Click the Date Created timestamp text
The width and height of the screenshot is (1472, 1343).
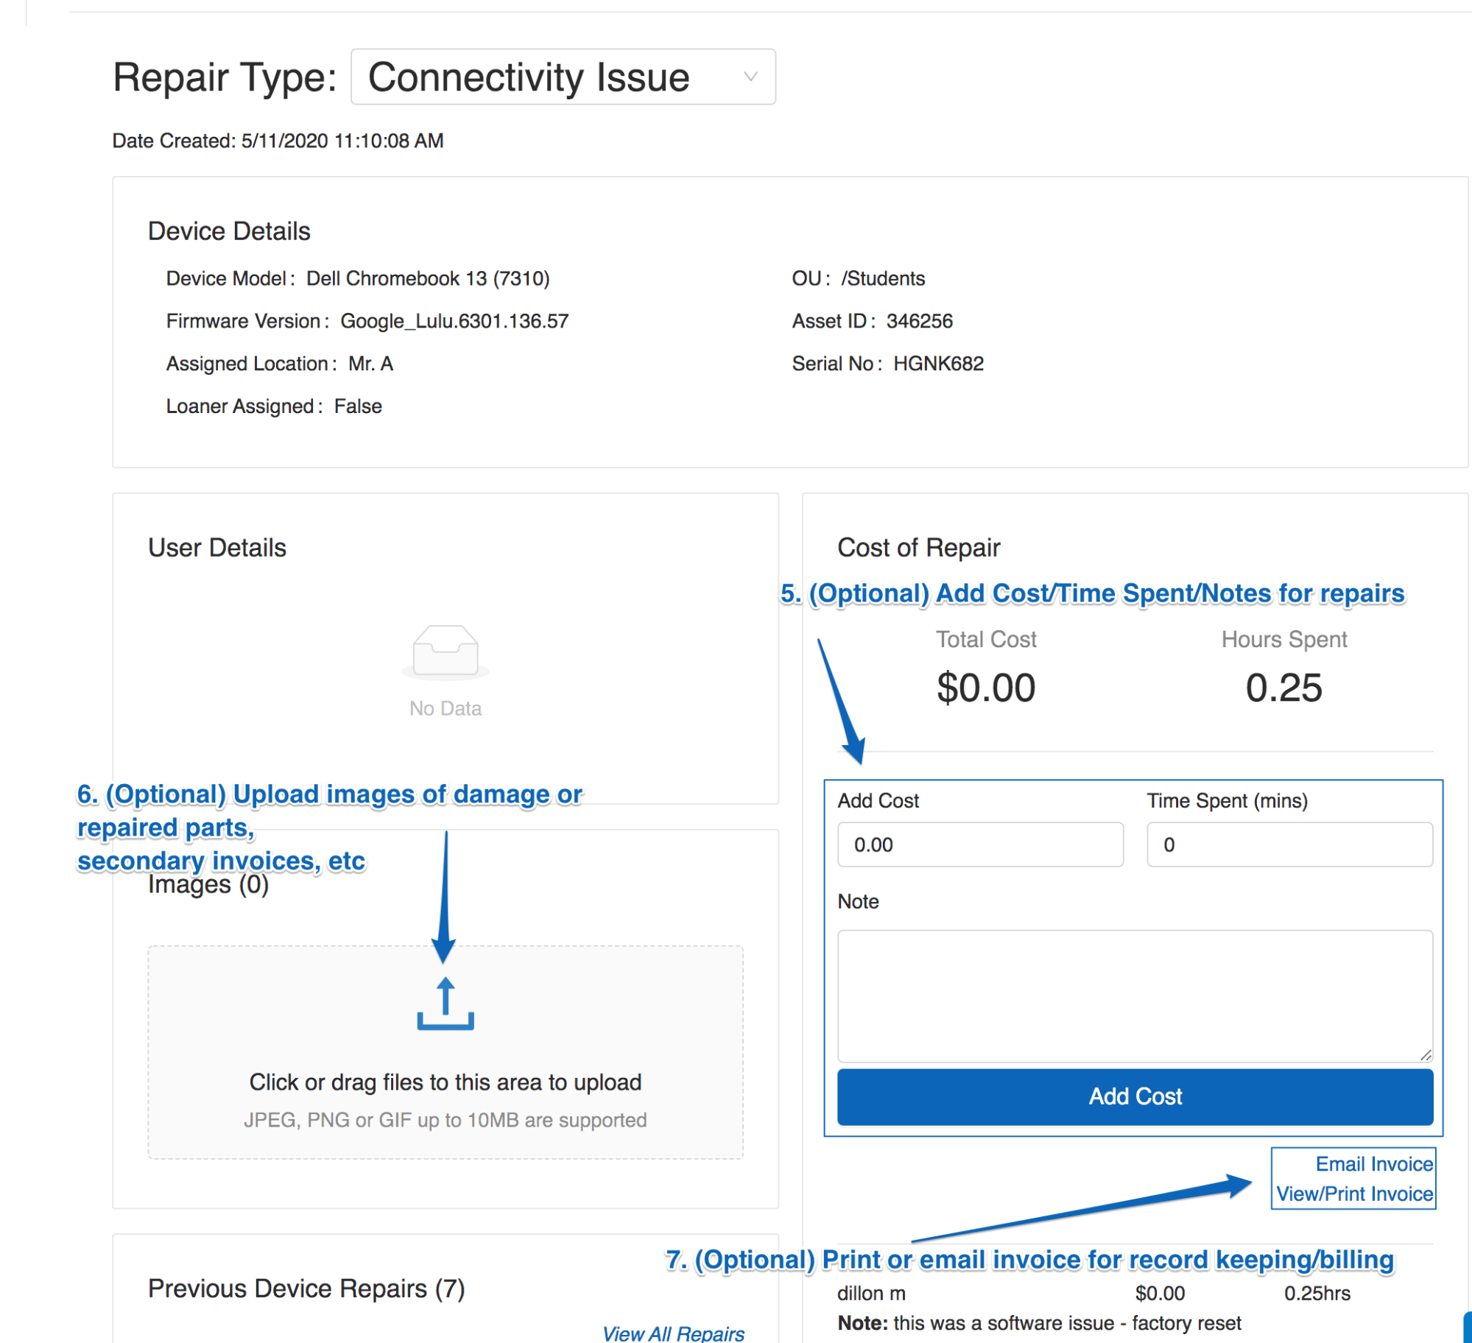(278, 141)
